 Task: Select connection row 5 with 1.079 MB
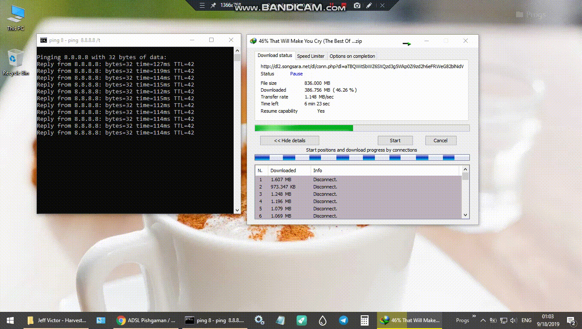coord(358,209)
